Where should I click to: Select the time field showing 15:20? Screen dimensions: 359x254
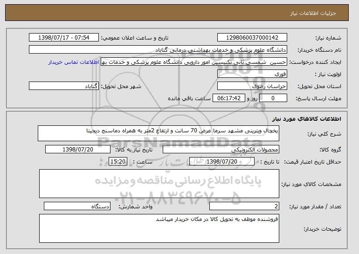click(118, 162)
